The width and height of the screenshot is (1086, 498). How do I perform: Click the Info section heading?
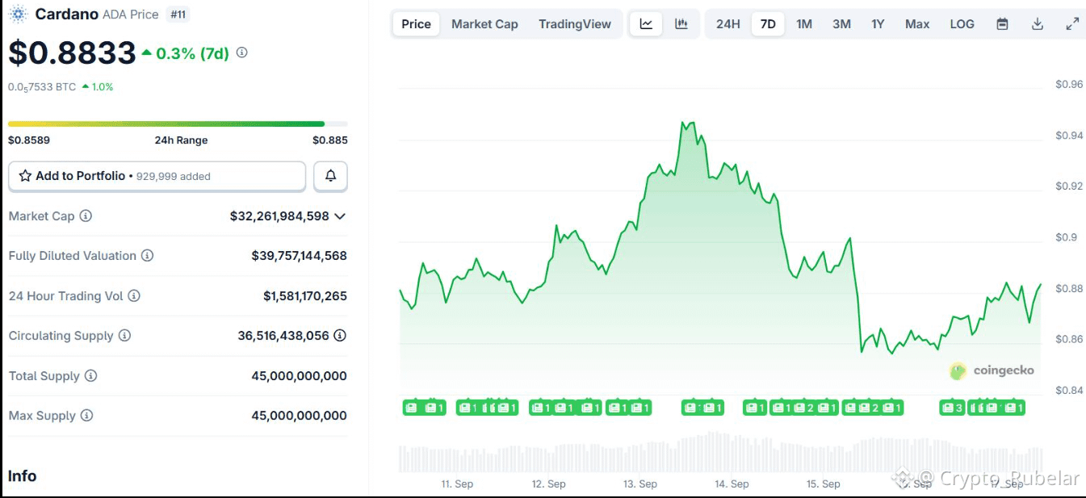[x=23, y=476]
